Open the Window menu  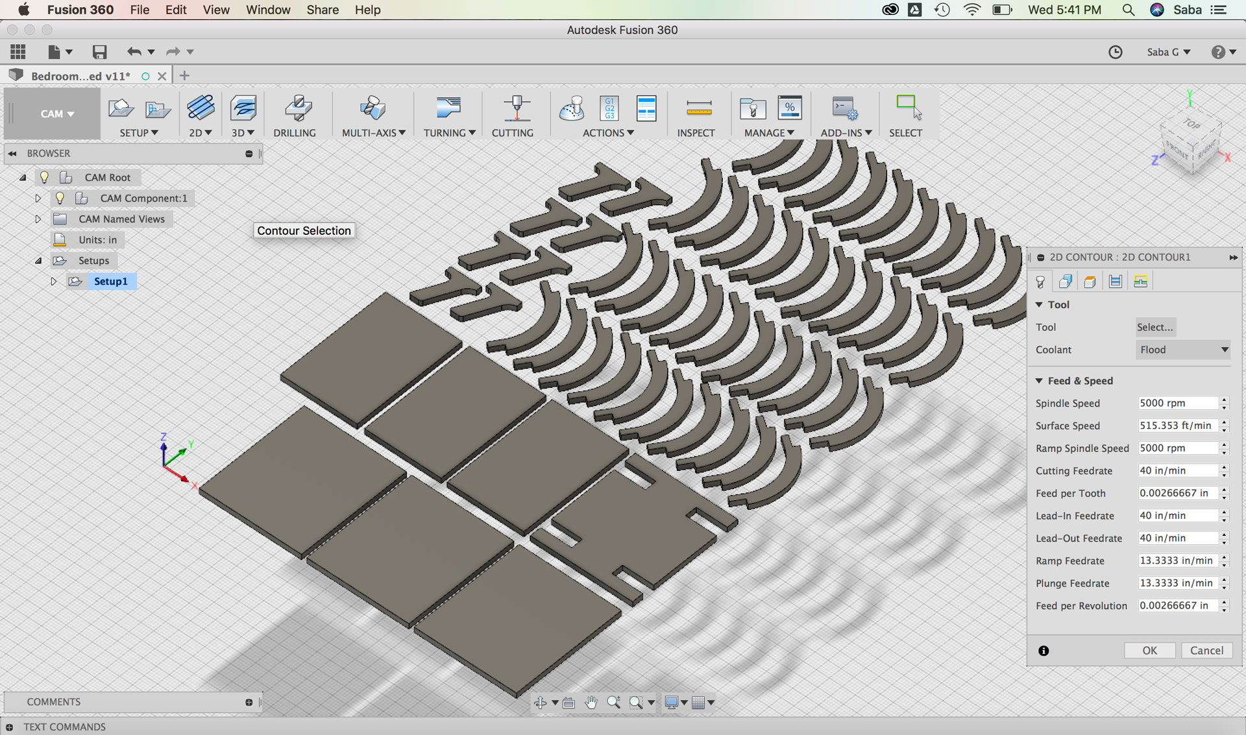[267, 10]
